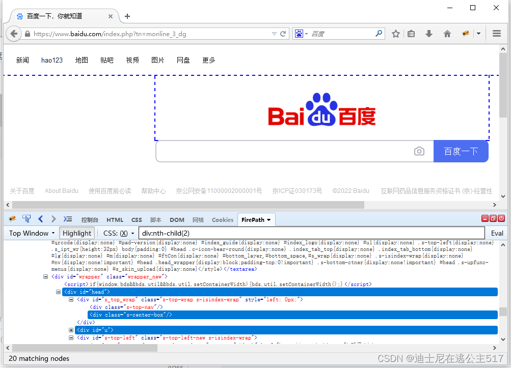Collapse the div id head node
The width and height of the screenshot is (511, 368).
(59, 292)
